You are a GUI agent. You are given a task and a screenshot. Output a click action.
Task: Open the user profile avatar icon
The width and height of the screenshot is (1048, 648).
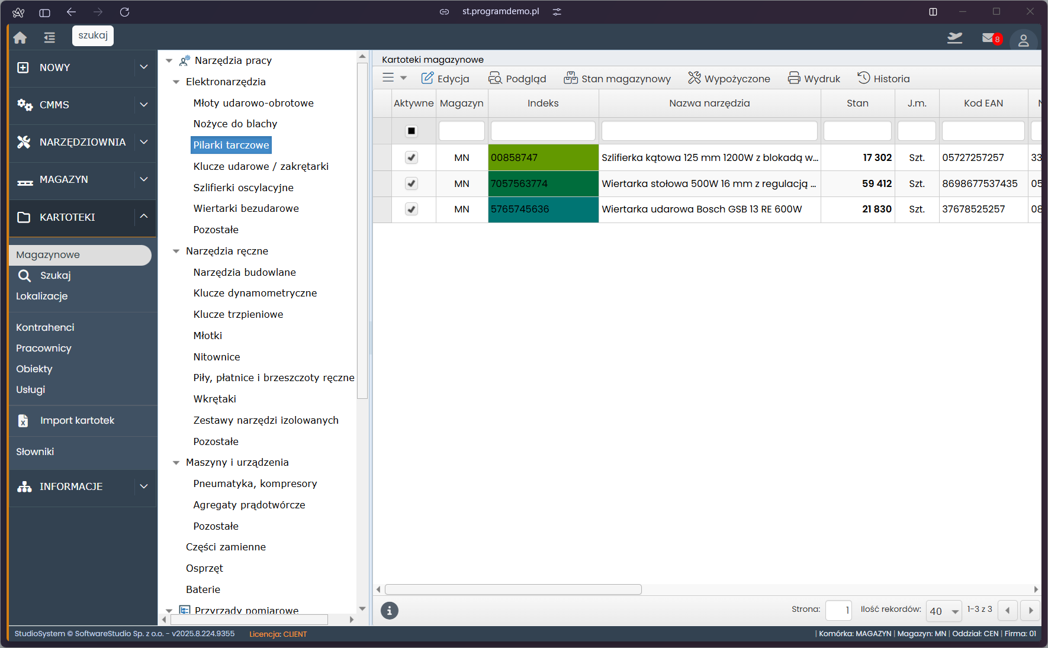click(1023, 40)
